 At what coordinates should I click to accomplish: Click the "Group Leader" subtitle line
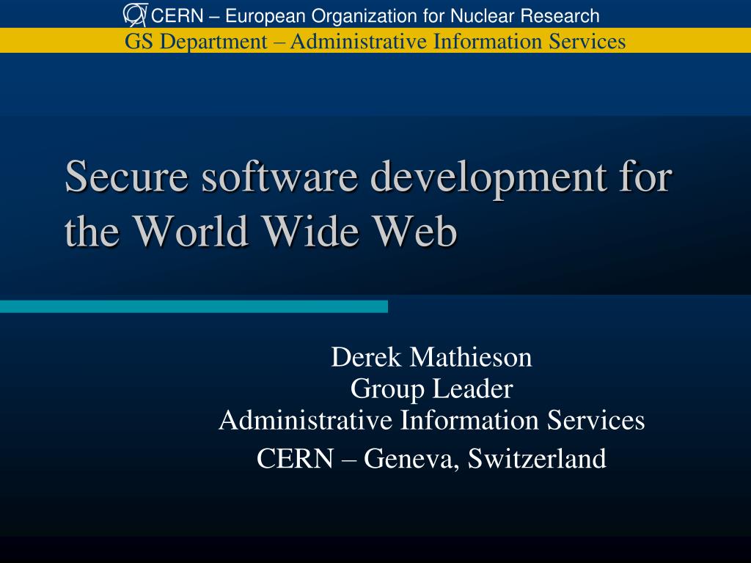[x=431, y=389]
